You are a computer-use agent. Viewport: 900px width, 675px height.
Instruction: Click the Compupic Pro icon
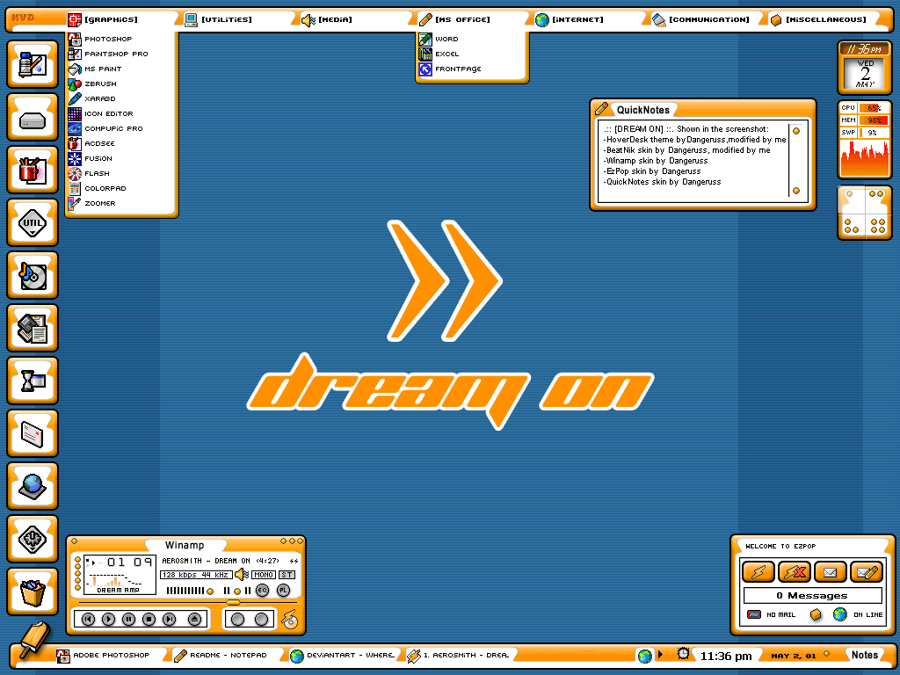point(75,128)
